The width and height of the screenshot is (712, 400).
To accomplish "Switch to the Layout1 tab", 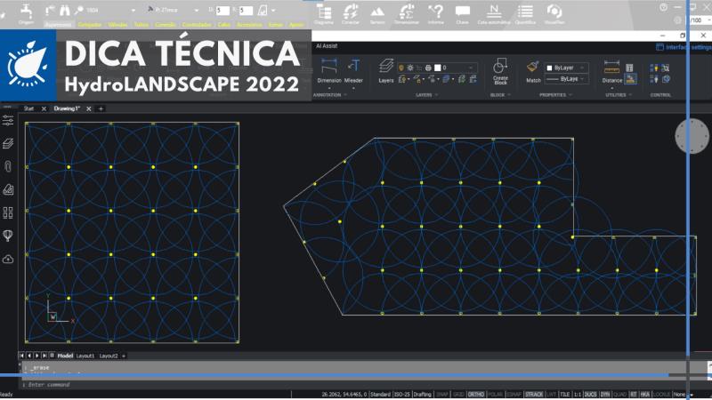I will pos(85,356).
